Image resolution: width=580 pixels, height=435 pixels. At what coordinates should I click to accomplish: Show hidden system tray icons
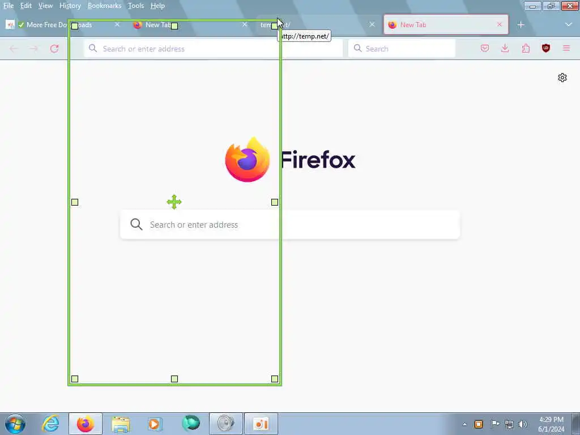tap(464, 424)
